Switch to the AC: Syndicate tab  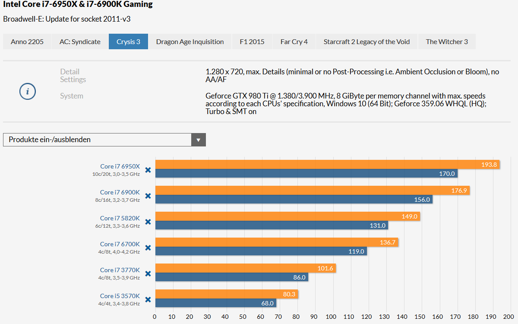80,42
